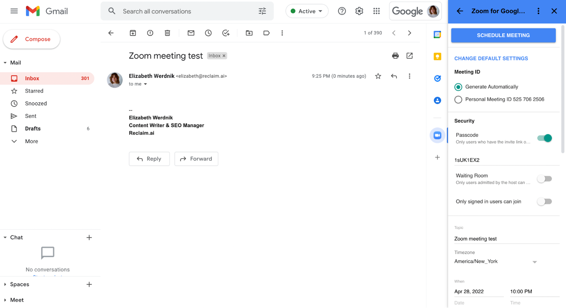
Task: Start a new chat with plus icon
Action: tap(89, 237)
